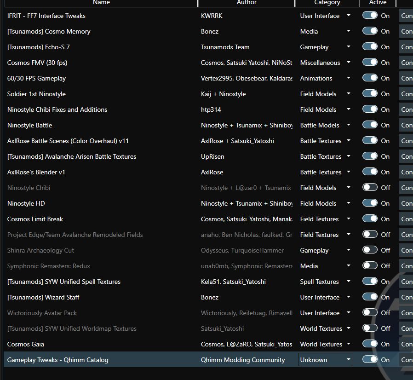The width and height of the screenshot is (413, 380).
Task: Open User Interface dropdown for Wizard Staff
Action: coord(325,297)
